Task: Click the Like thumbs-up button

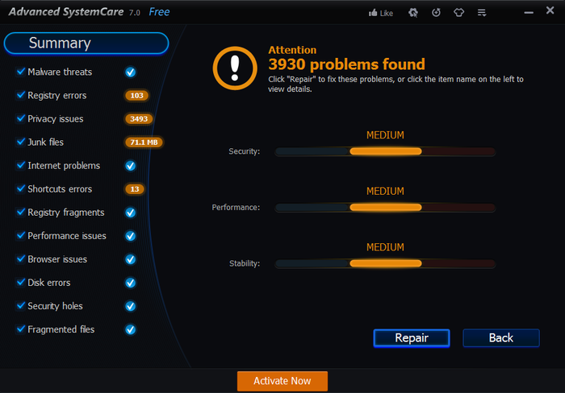Action: coord(380,14)
